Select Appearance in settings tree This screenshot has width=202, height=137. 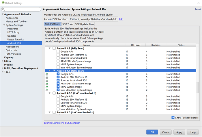12,18
